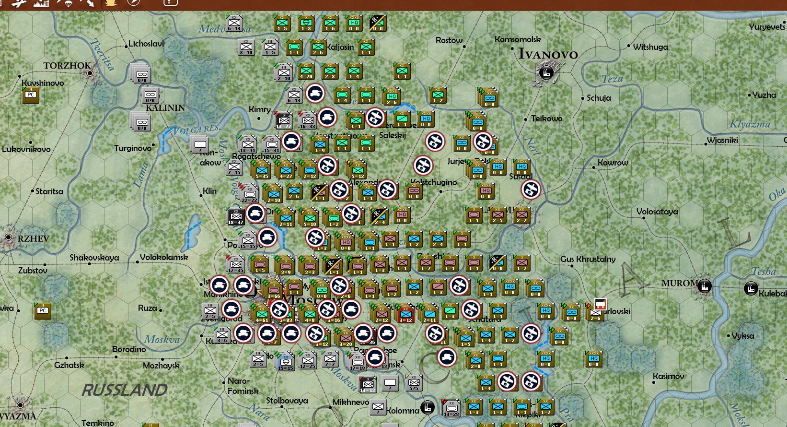Screen dimensions: 787x427
Task: Select '?' infantry counter left of Kolomna
Action: [378, 407]
